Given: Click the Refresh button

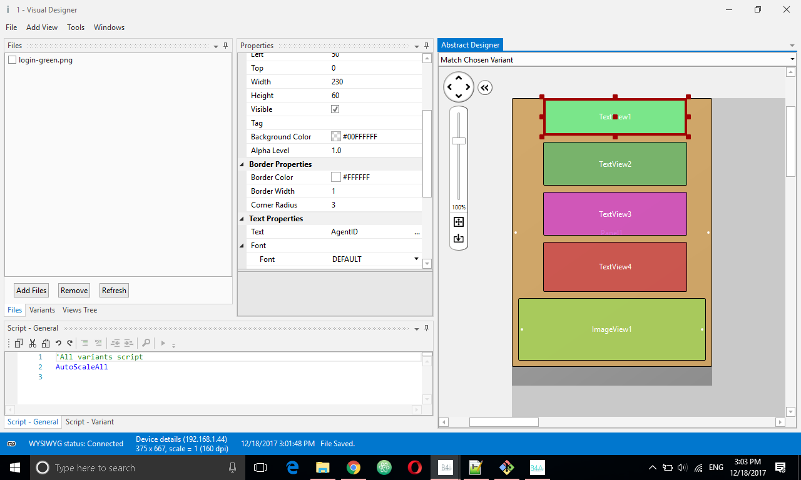Looking at the screenshot, I should [114, 290].
